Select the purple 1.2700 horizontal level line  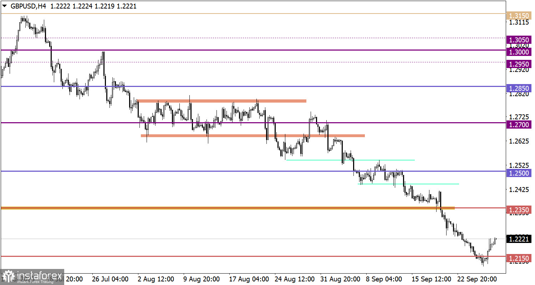pos(253,123)
